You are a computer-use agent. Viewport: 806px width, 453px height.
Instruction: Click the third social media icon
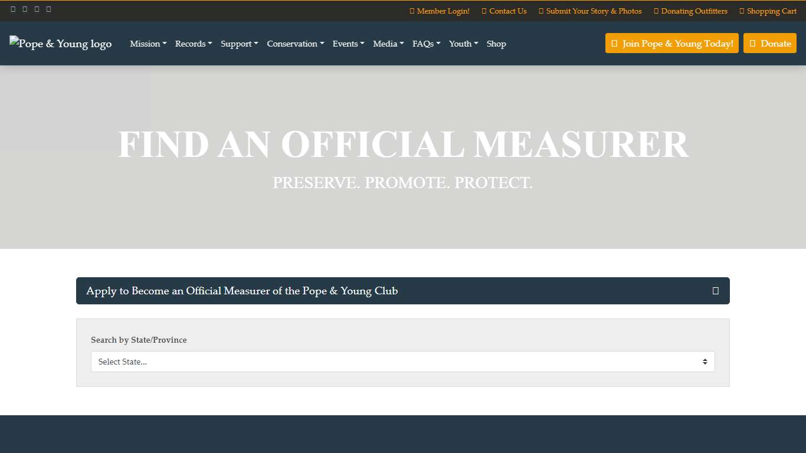36,9
